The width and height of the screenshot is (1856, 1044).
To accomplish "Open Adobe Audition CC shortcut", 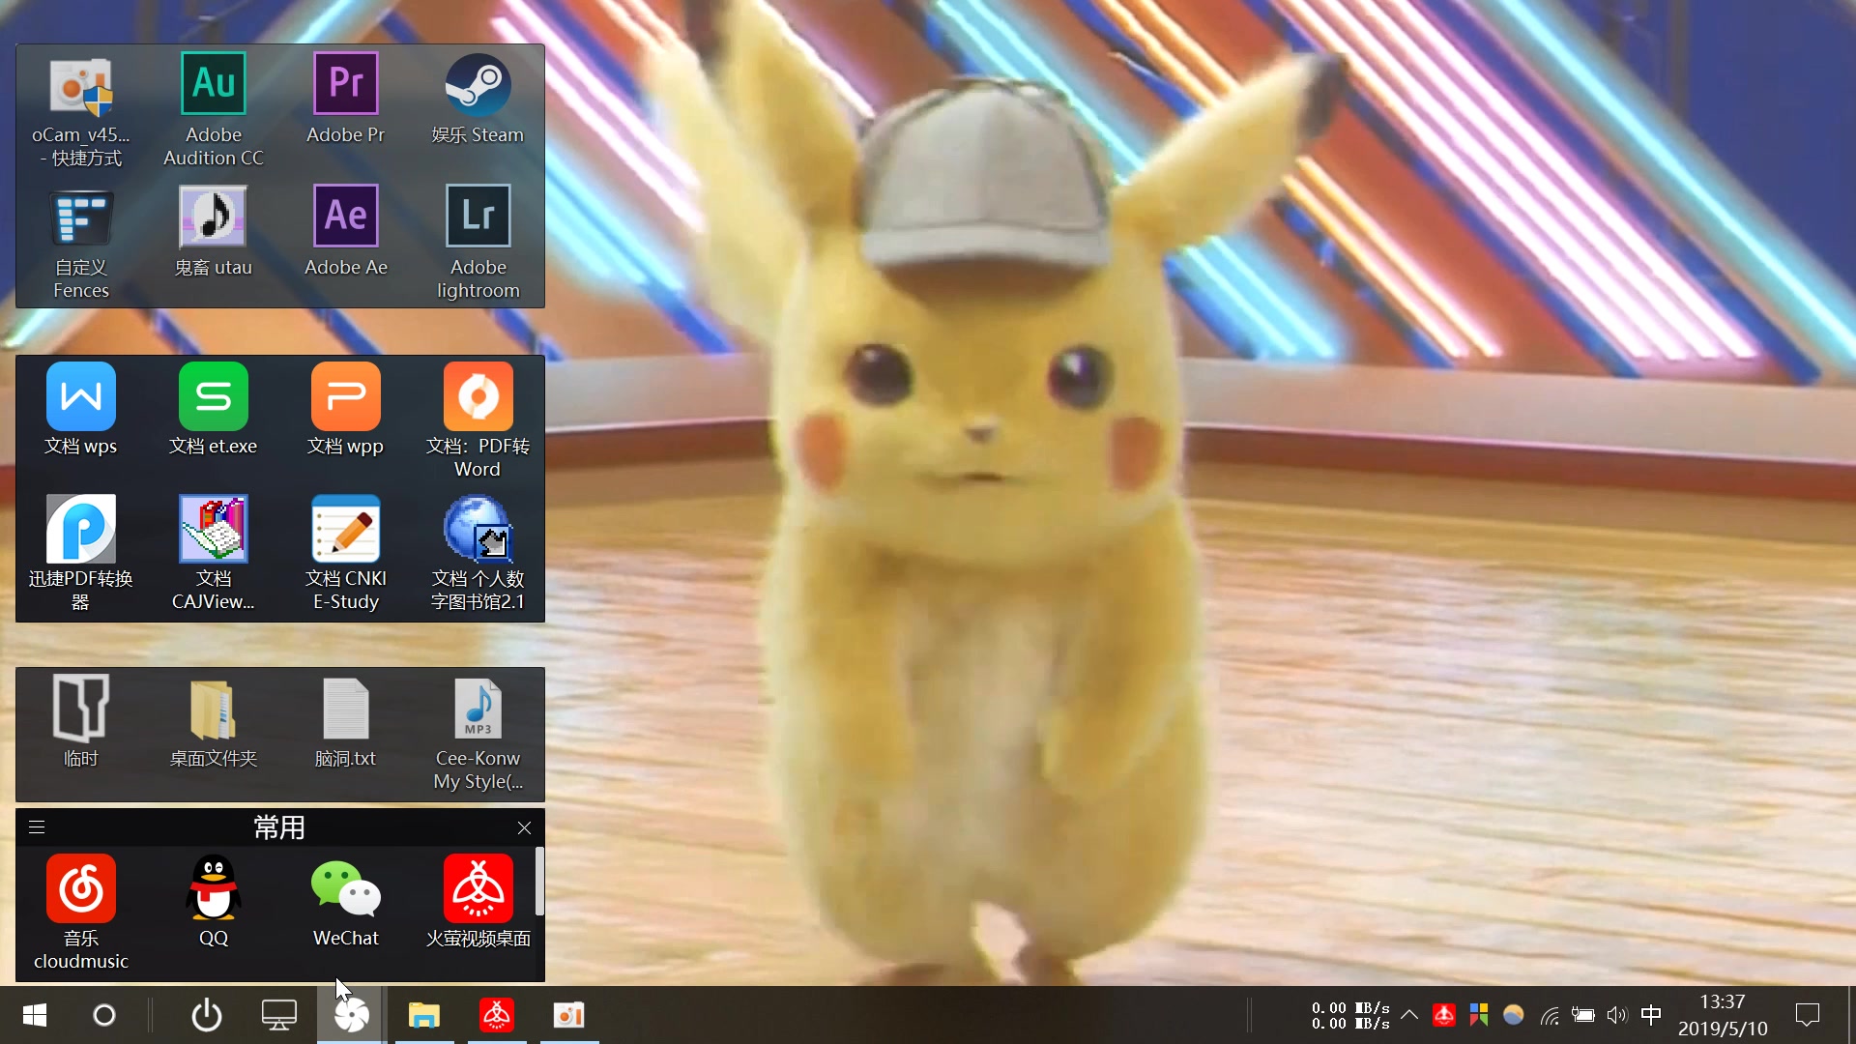I will pos(213,85).
